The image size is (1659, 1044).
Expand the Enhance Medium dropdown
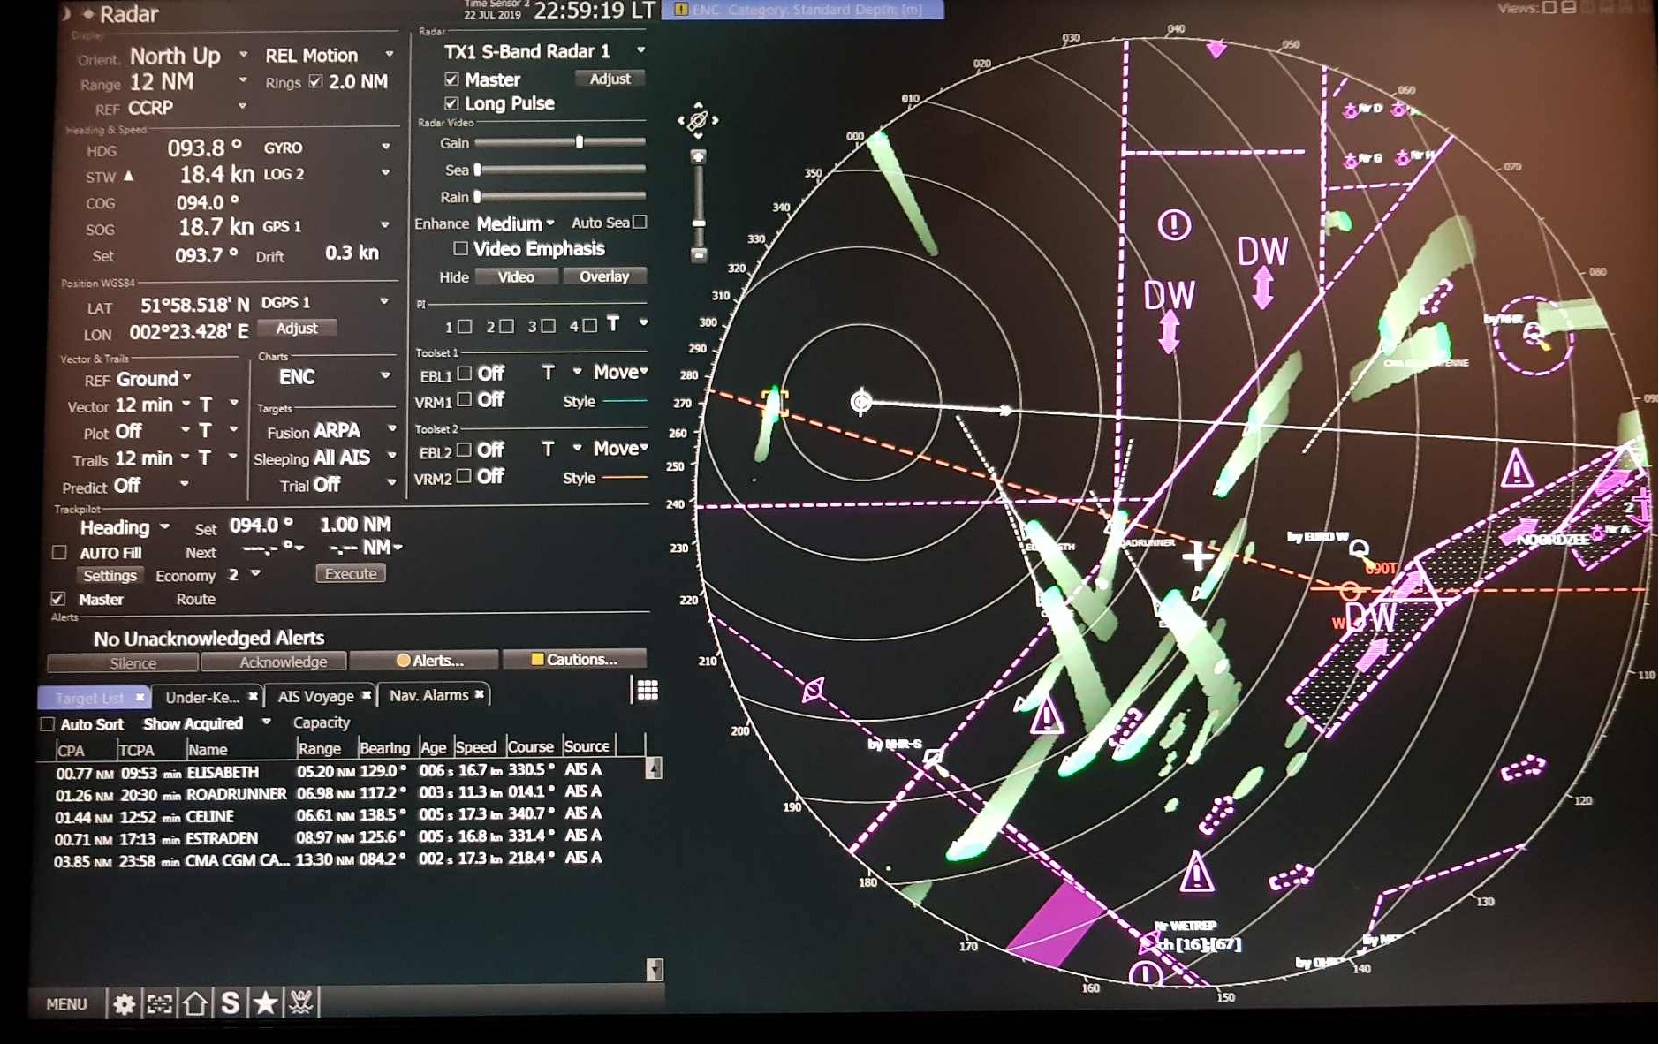click(x=549, y=223)
